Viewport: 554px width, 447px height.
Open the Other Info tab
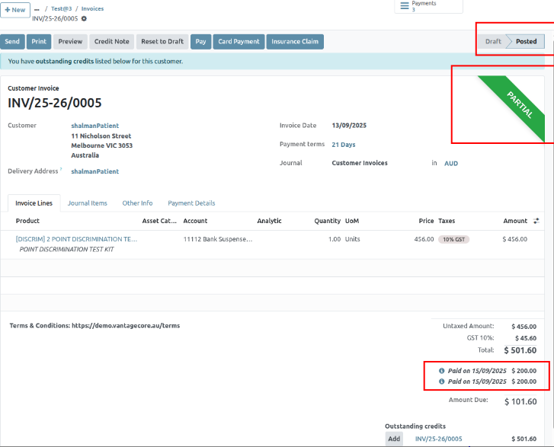point(137,203)
